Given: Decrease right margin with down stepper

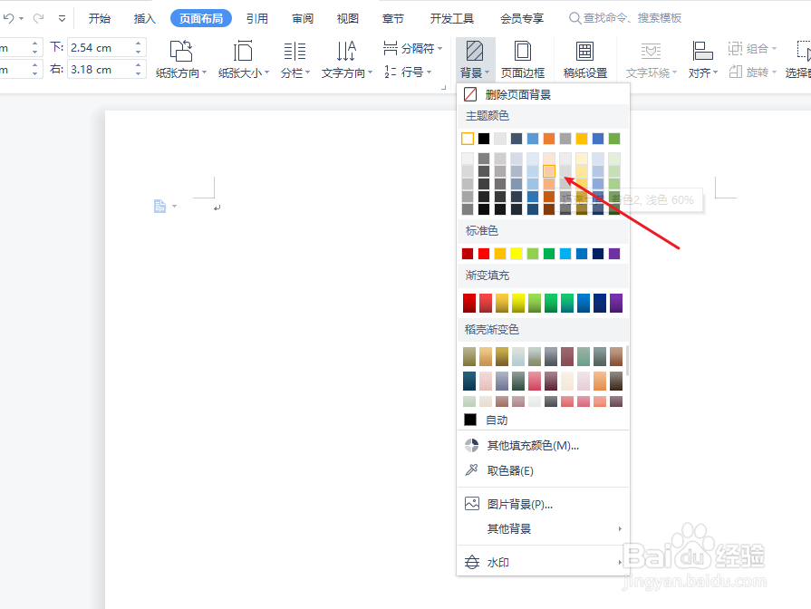Looking at the screenshot, I should click(x=138, y=74).
